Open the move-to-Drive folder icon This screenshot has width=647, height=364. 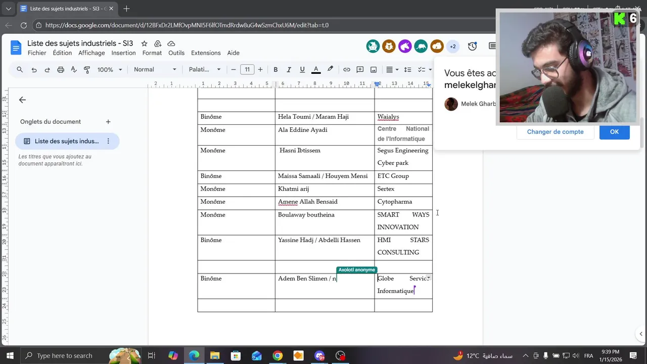tap(158, 43)
